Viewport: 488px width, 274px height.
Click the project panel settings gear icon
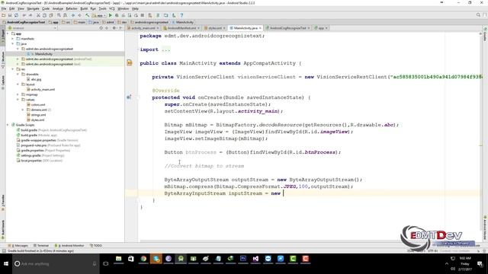pos(114,28)
